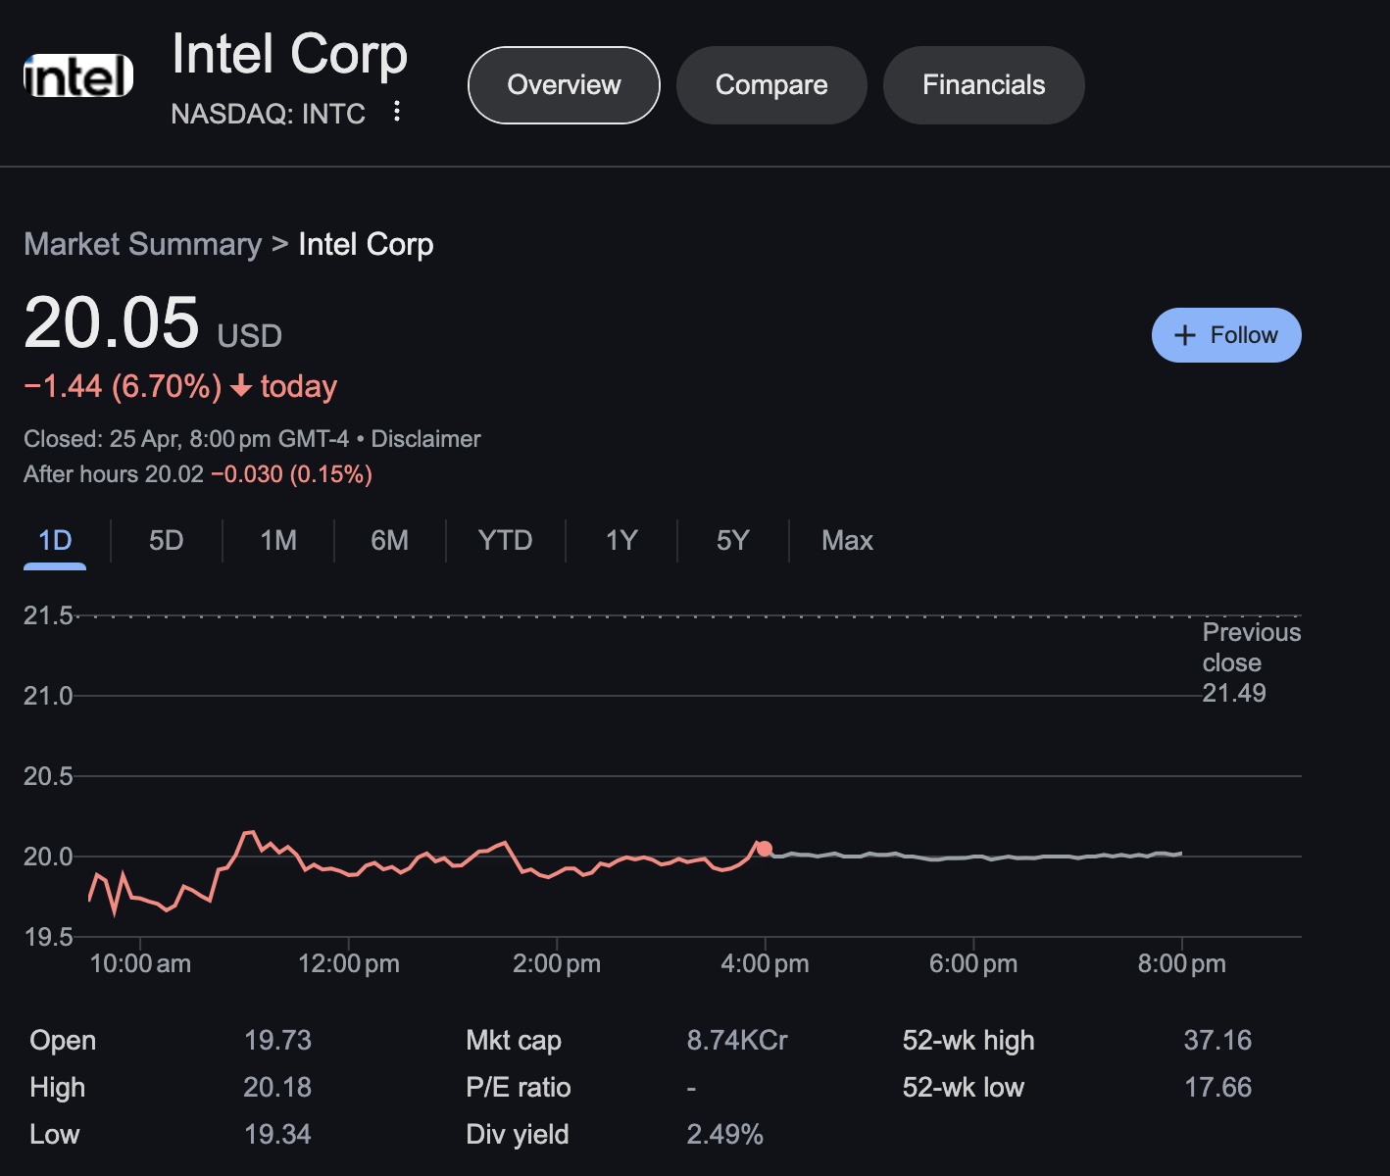Screen dimensions: 1390x1176
Task: Open the three-dot menu beside NASDAQ: INTC
Action: click(x=397, y=111)
